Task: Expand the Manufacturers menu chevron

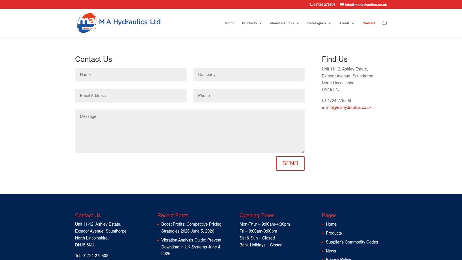Action: pos(298,23)
